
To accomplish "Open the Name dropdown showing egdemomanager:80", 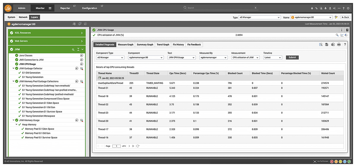I will pos(311,18).
